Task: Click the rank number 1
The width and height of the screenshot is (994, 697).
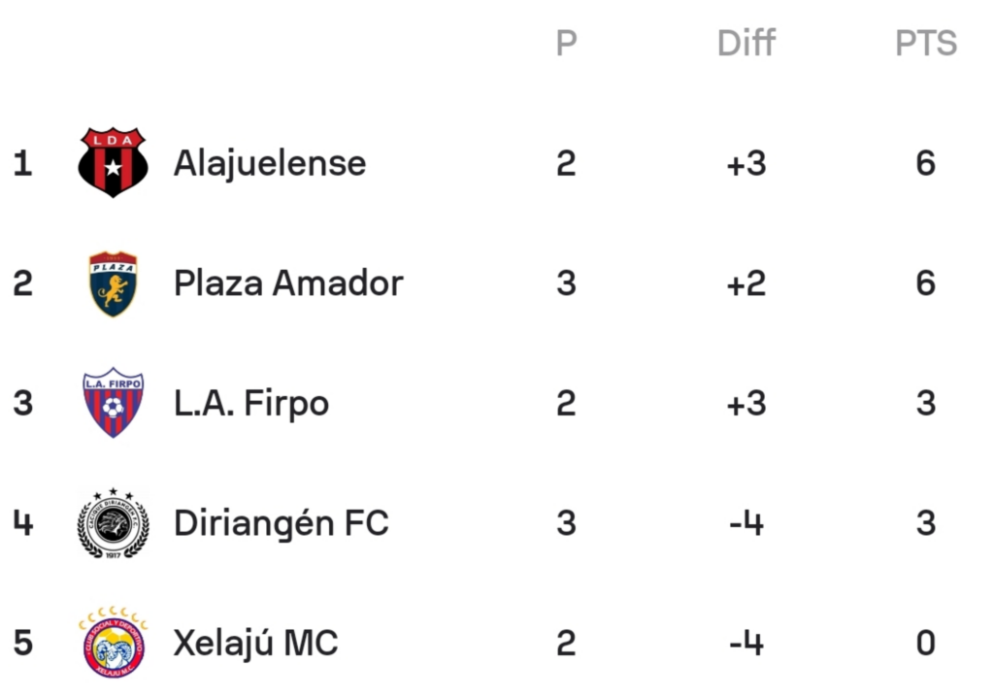Action: tap(23, 164)
